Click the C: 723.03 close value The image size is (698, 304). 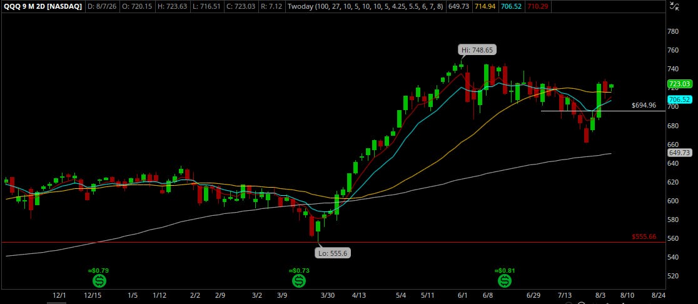pyautogui.click(x=240, y=7)
